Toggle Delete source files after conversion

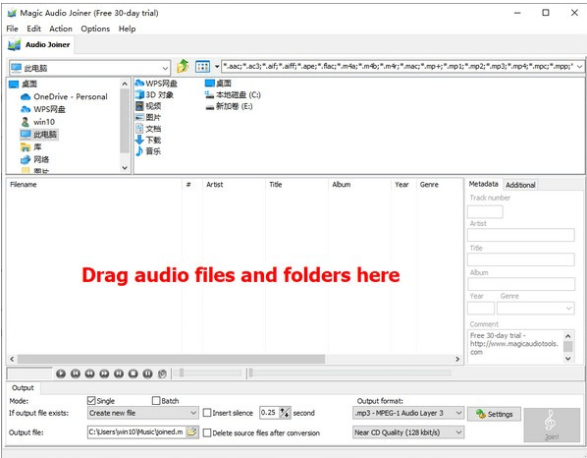207,432
